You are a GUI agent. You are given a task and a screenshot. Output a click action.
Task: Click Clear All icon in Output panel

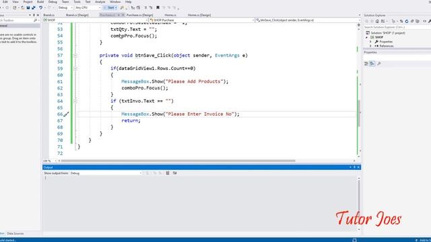pyautogui.click(x=168, y=173)
